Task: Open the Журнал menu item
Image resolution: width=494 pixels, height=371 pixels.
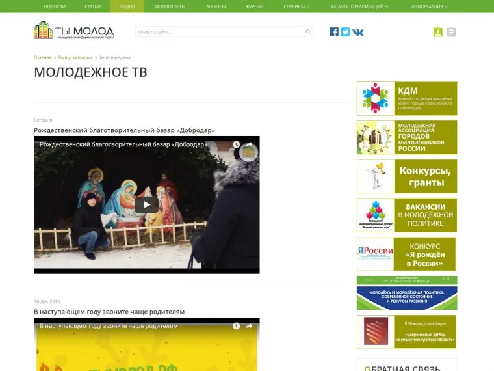Action: [255, 7]
